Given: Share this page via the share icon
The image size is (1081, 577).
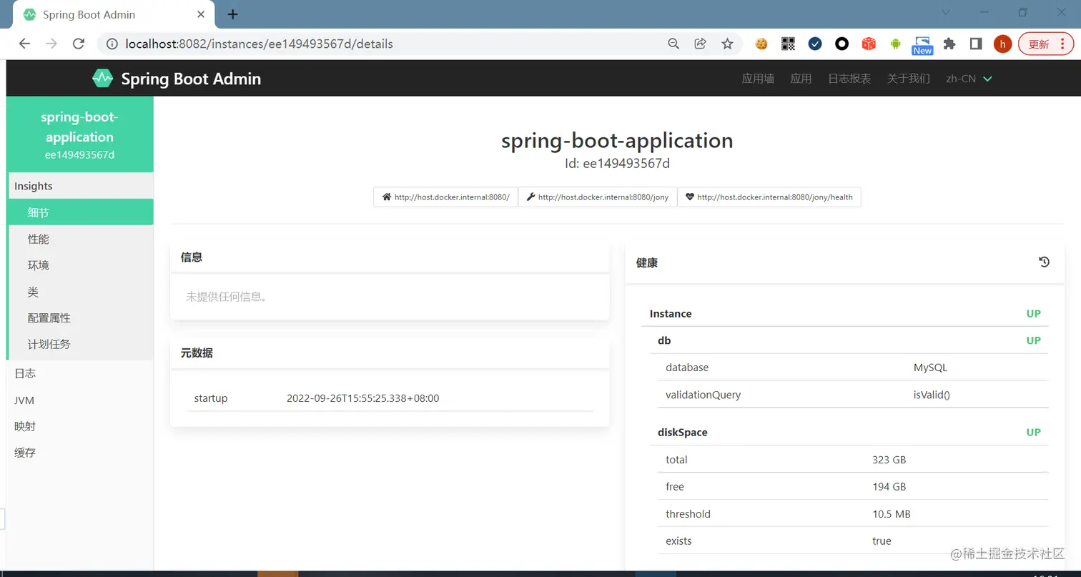Looking at the screenshot, I should (x=701, y=44).
